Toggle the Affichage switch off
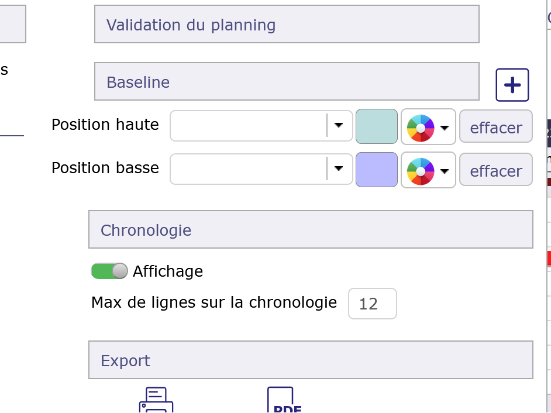Image resolution: width=551 pixels, height=413 pixels. (x=109, y=271)
